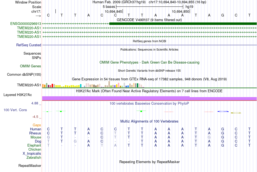This screenshot has height=172, width=257.
Task: Select the Human species row label
Action: (35, 129)
